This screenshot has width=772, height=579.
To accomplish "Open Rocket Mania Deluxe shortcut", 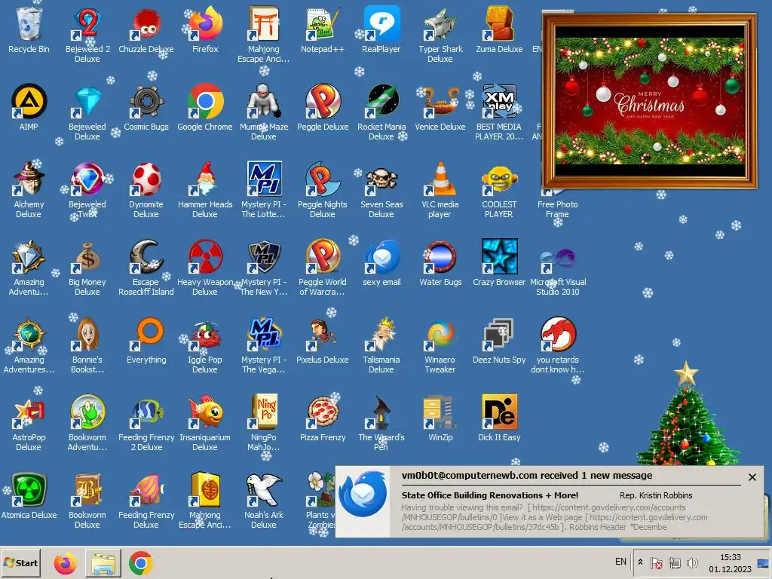I will coord(381,112).
